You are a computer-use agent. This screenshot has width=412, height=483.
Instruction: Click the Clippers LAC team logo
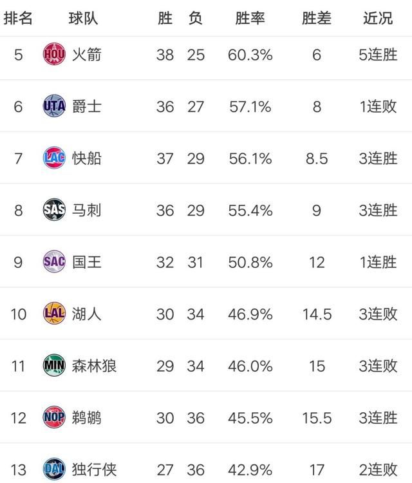tap(54, 158)
